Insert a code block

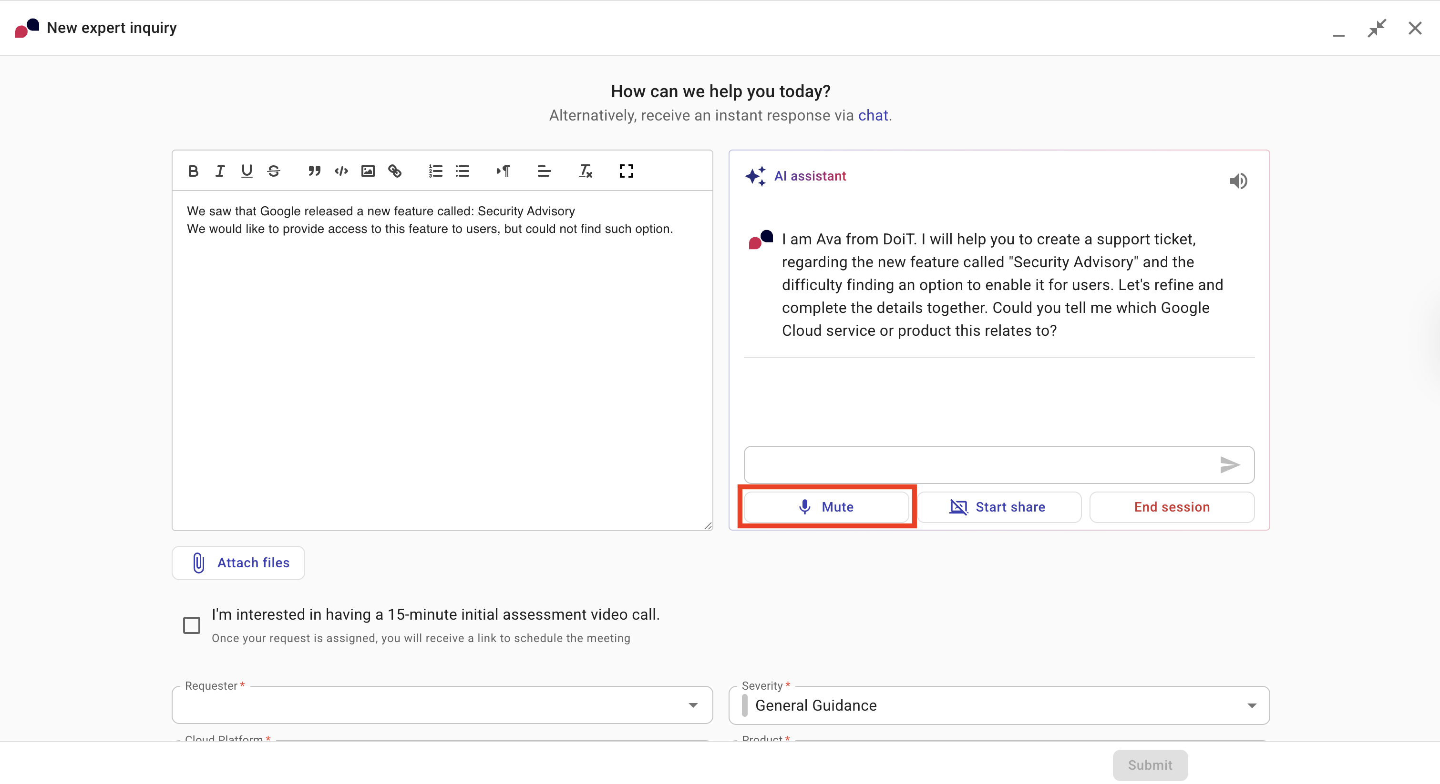(x=341, y=171)
